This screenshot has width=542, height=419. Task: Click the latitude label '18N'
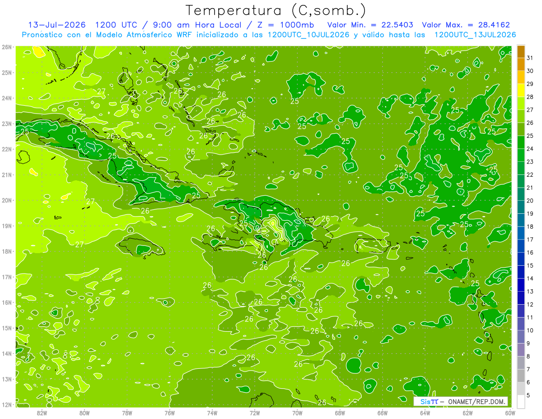(6, 251)
